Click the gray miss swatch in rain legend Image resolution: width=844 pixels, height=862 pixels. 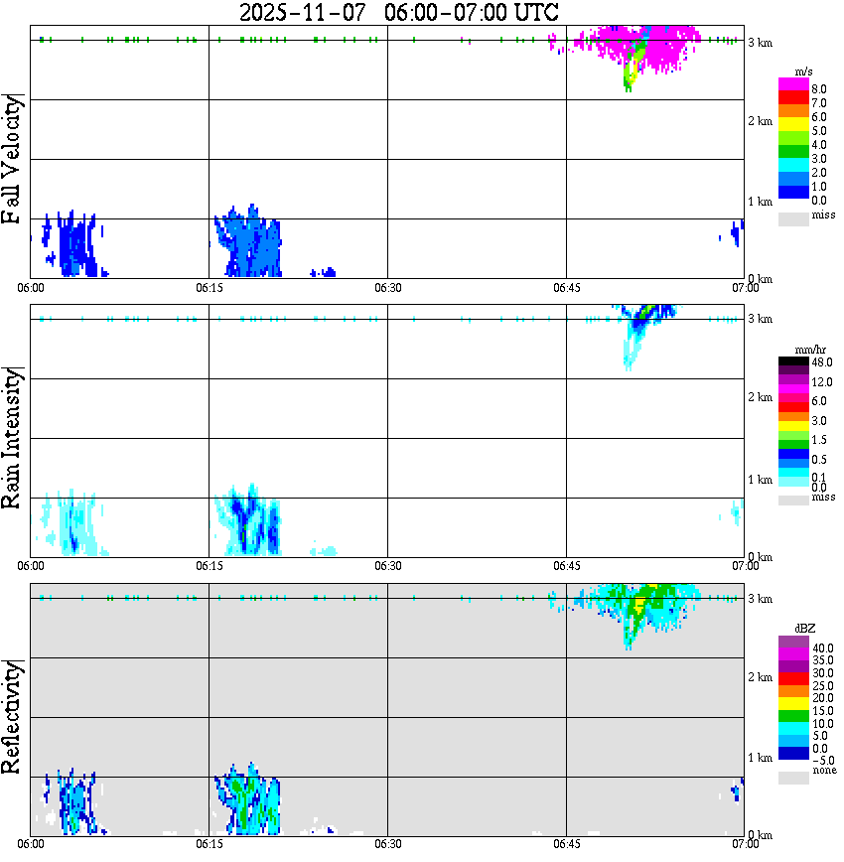[x=793, y=501]
